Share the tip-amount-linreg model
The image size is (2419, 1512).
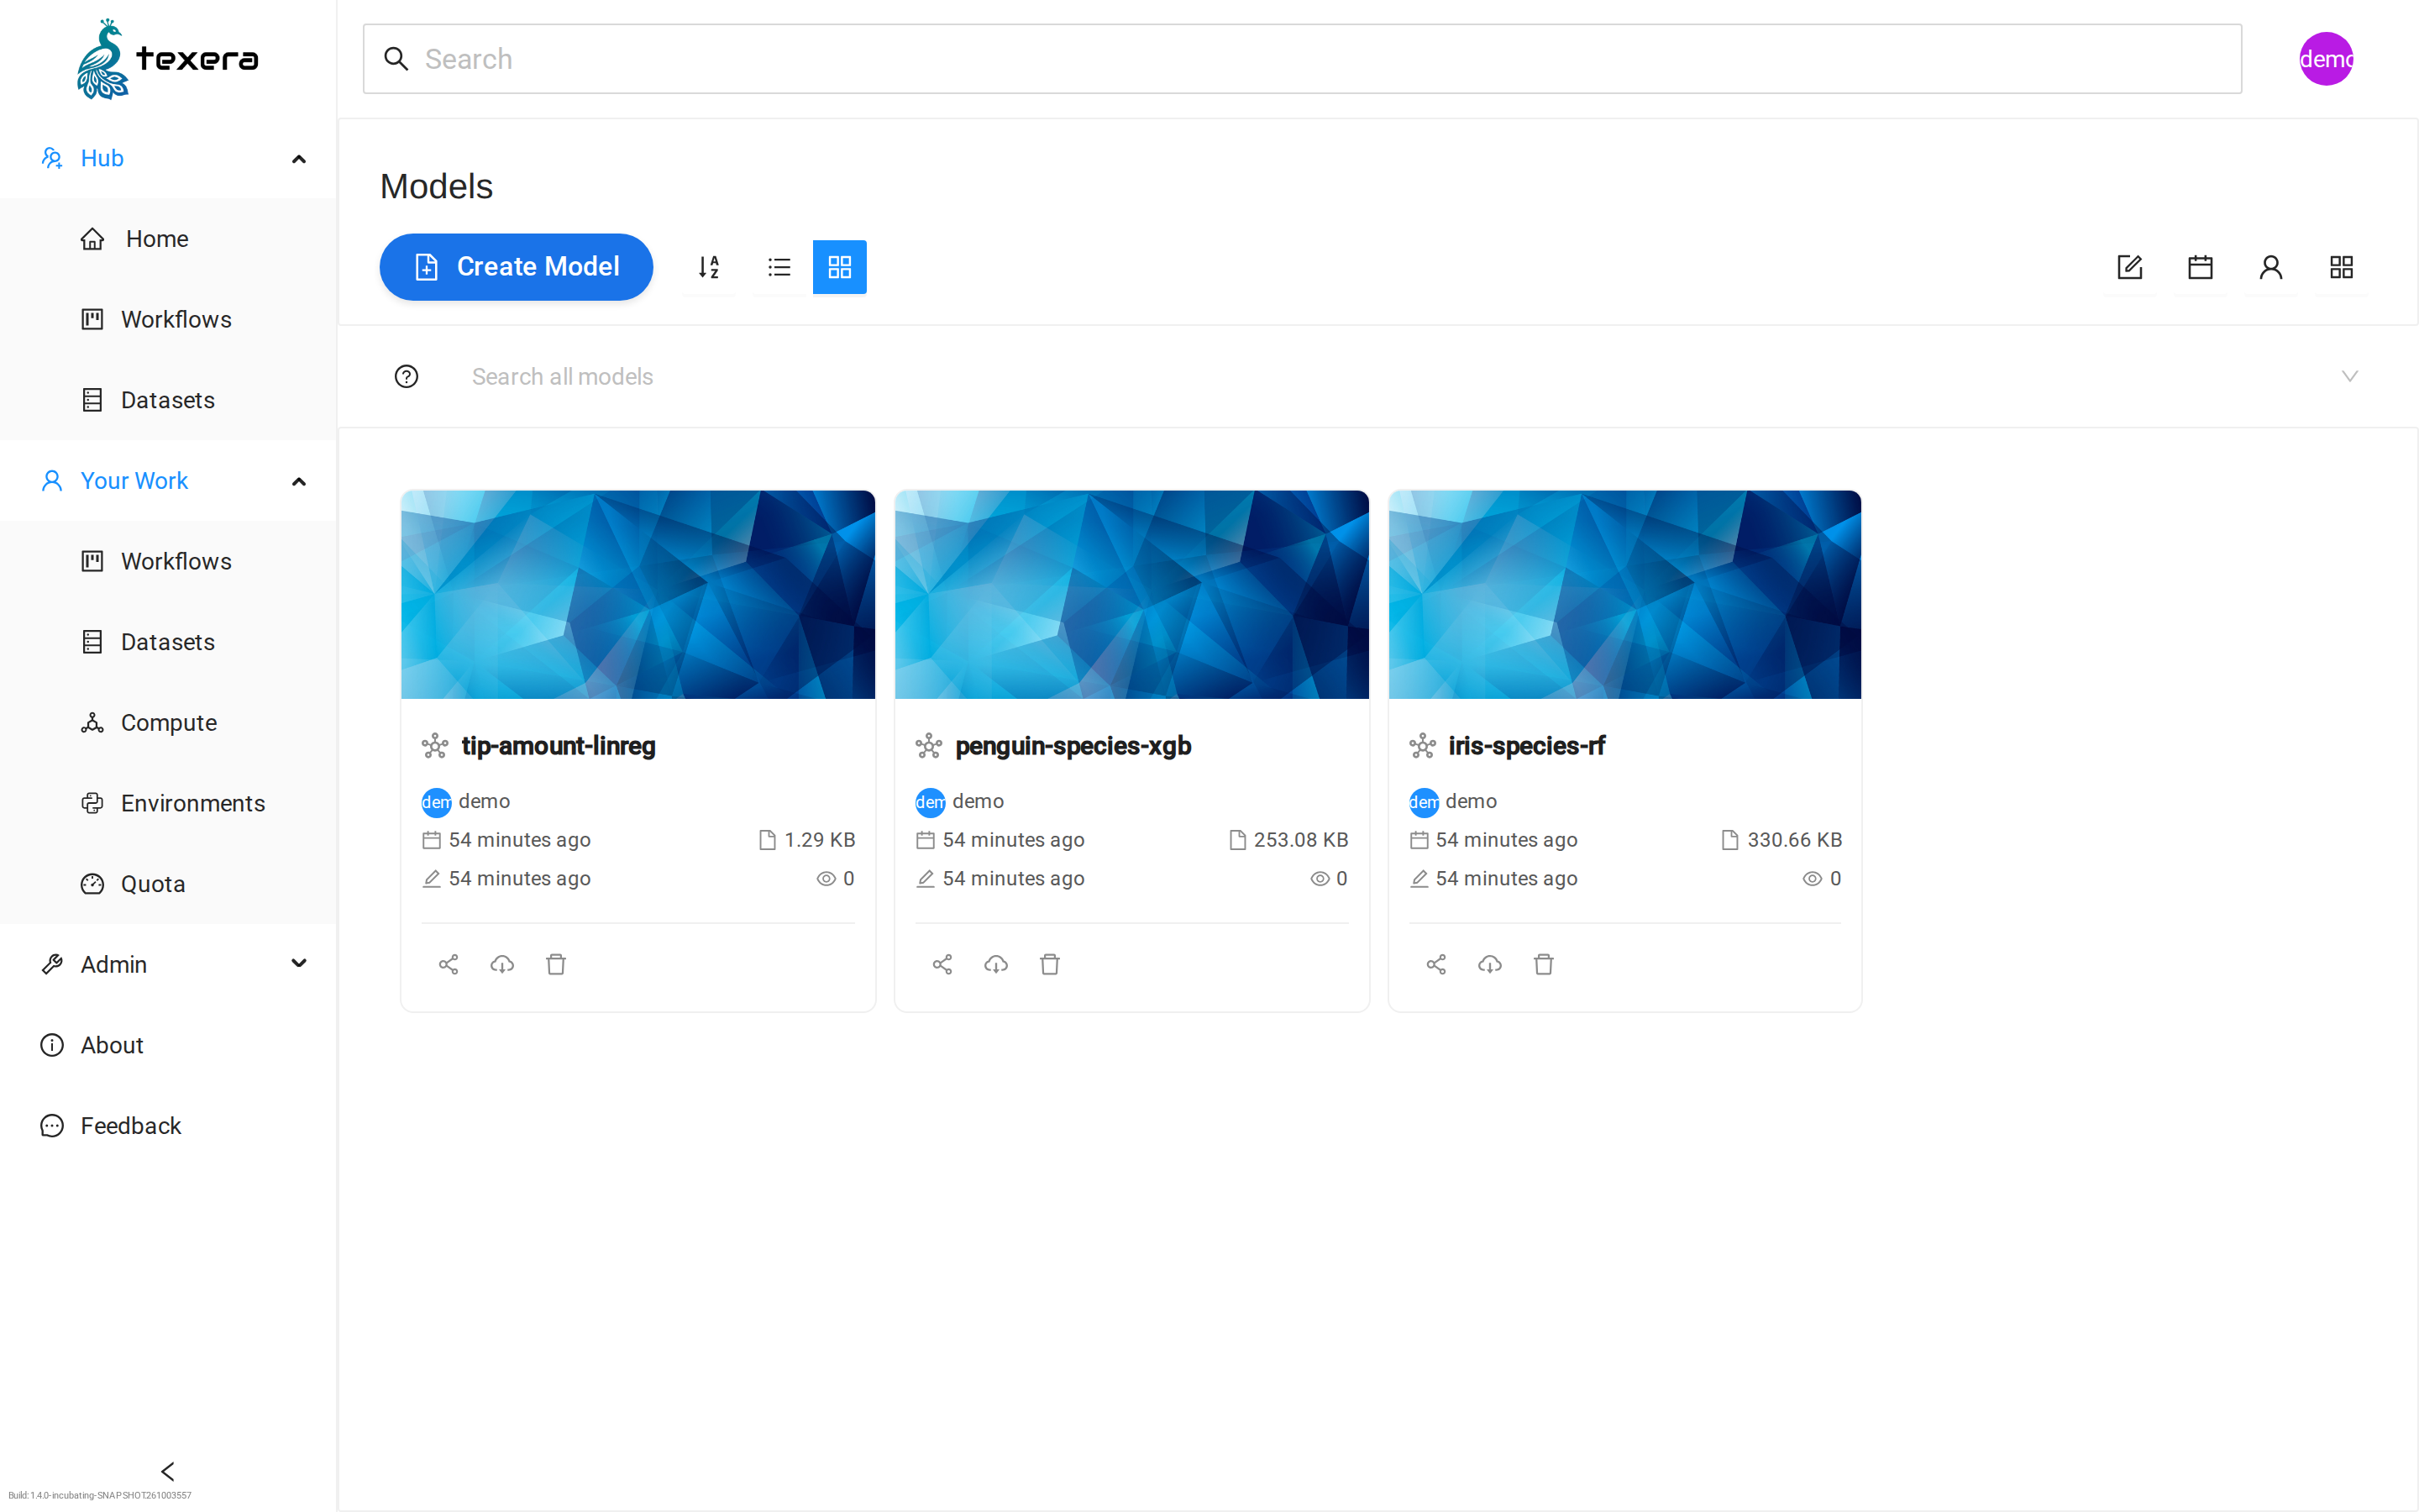tap(449, 964)
